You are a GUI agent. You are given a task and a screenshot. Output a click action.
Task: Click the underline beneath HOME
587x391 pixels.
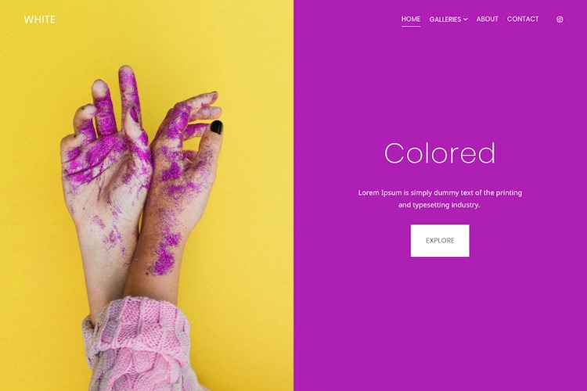point(411,26)
